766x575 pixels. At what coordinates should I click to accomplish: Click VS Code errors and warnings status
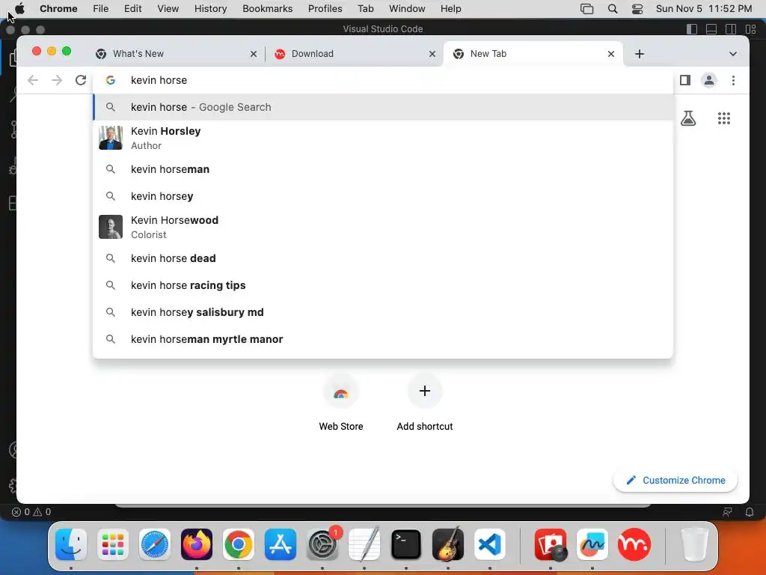pyautogui.click(x=31, y=512)
